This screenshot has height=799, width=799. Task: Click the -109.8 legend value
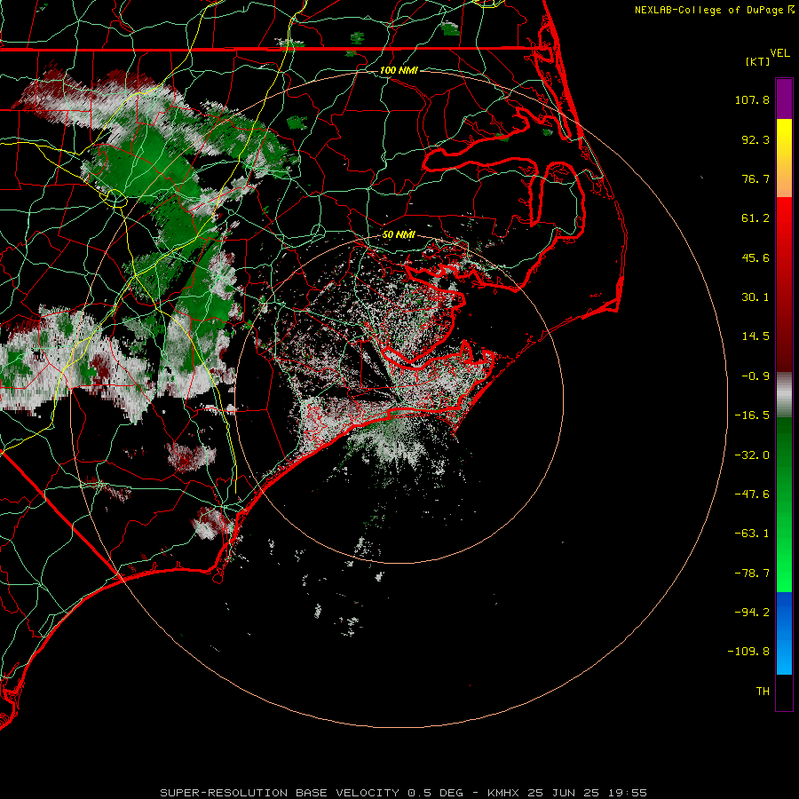[x=748, y=652]
